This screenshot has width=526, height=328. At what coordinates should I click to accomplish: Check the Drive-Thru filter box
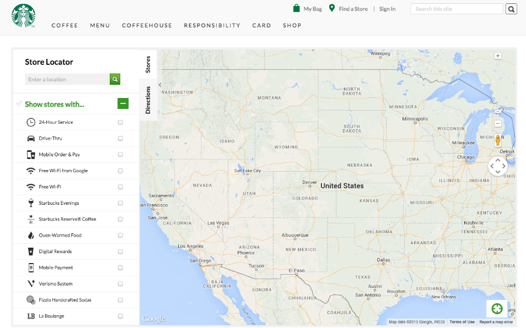click(x=120, y=139)
